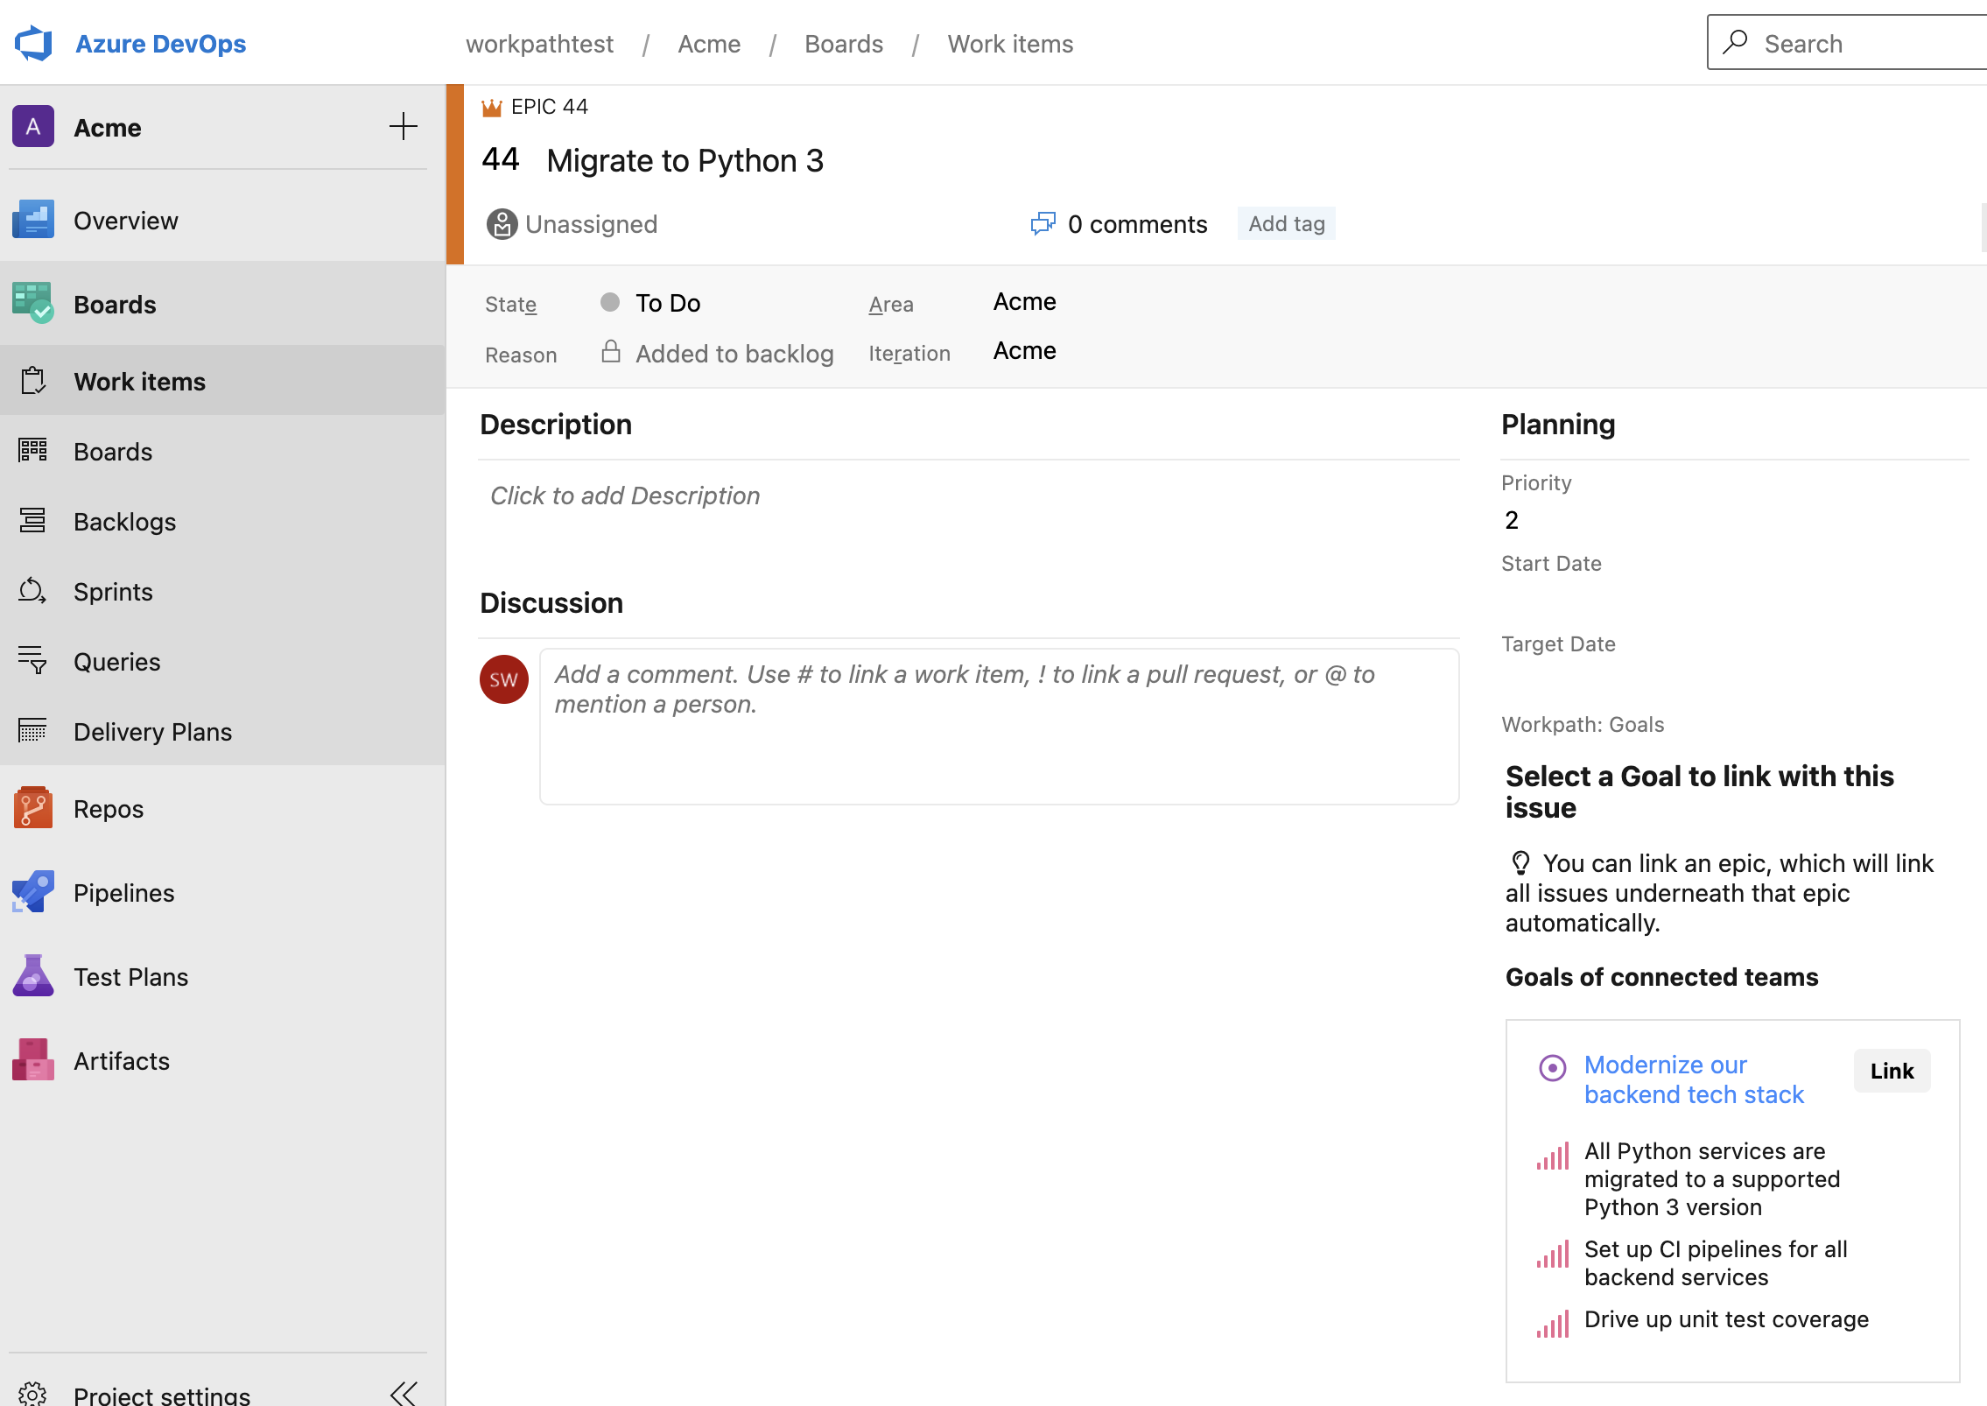Click the Overview sidebar icon

[x=33, y=220]
